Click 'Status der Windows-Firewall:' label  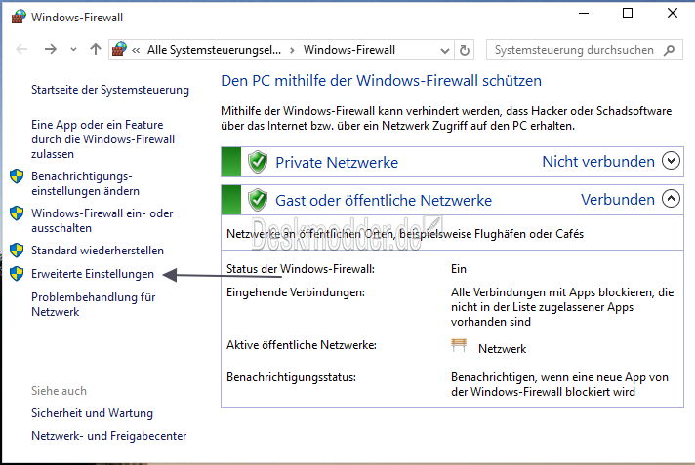301,269
